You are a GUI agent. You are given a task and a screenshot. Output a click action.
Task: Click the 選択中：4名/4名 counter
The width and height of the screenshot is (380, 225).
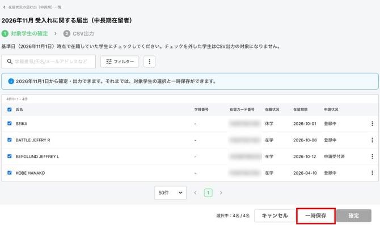233,215
